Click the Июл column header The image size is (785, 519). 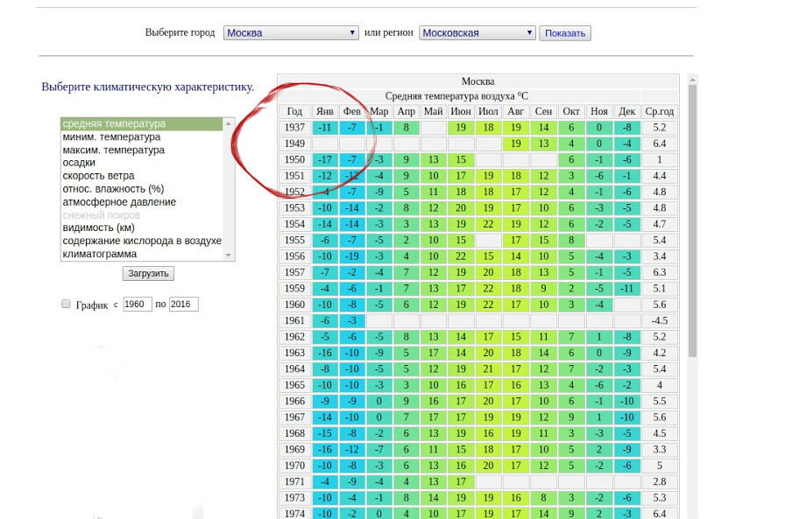tap(488, 111)
